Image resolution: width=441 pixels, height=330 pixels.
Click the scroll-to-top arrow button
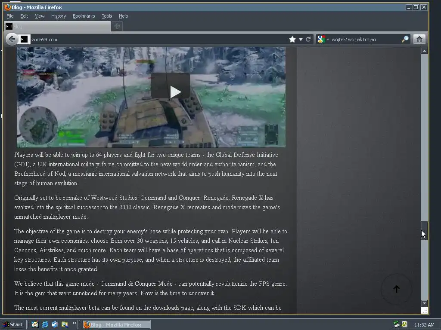pyautogui.click(x=397, y=289)
